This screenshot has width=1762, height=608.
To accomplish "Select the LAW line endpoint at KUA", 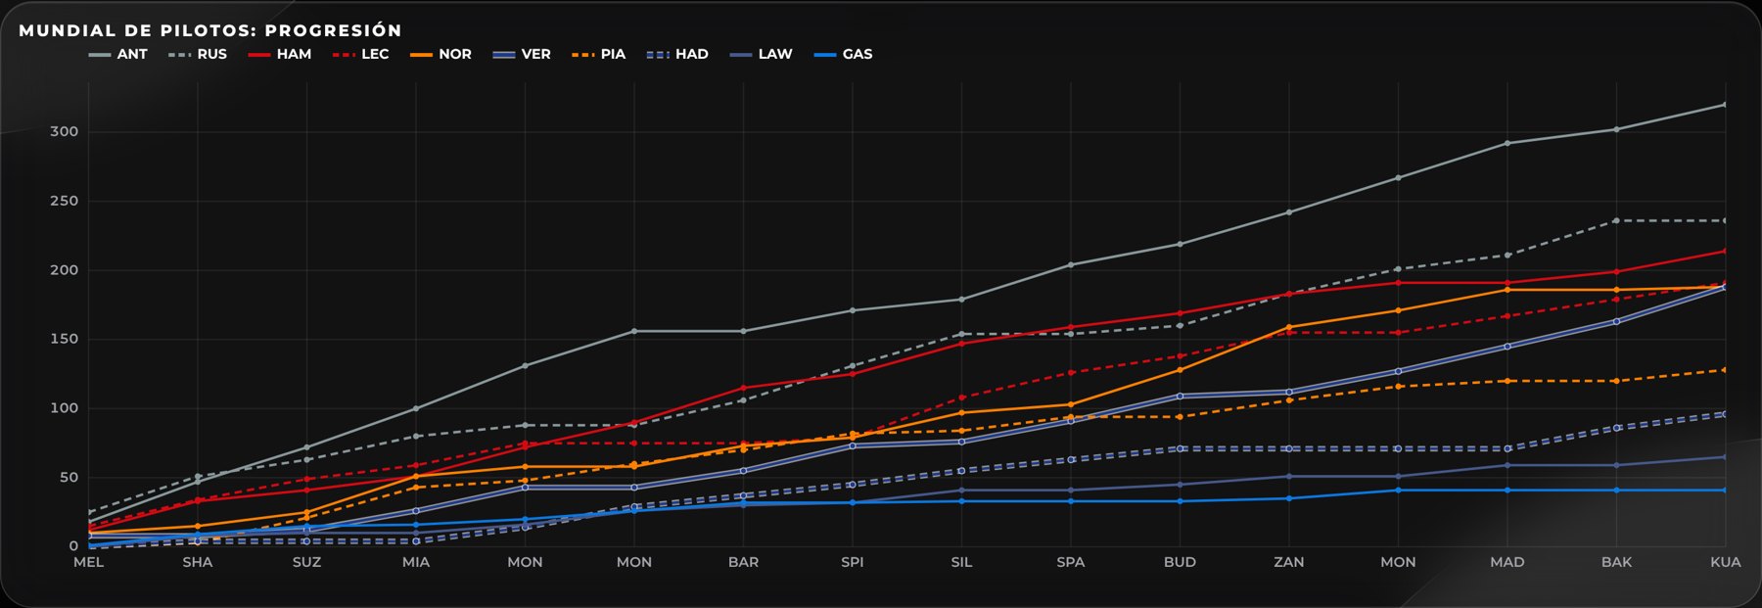I will tap(1725, 457).
